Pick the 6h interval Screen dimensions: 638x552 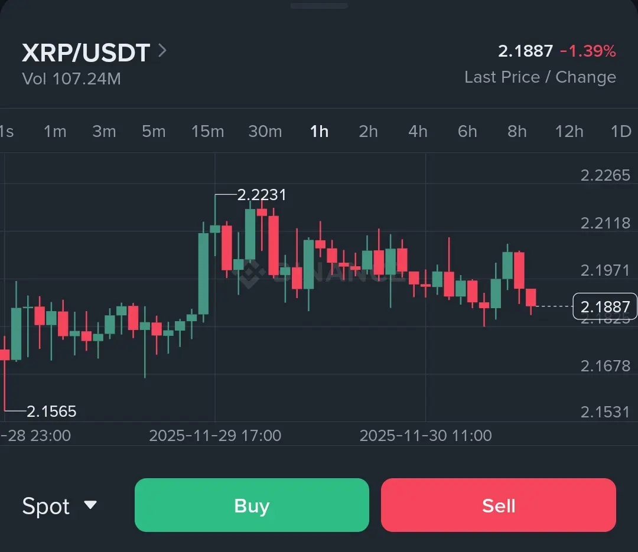click(x=467, y=131)
